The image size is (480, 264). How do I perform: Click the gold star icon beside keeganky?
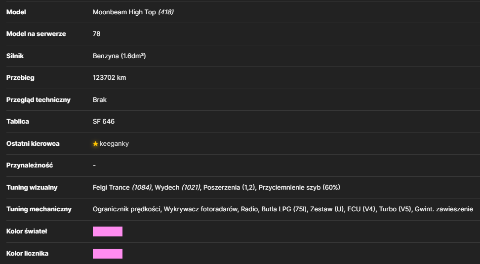point(95,143)
